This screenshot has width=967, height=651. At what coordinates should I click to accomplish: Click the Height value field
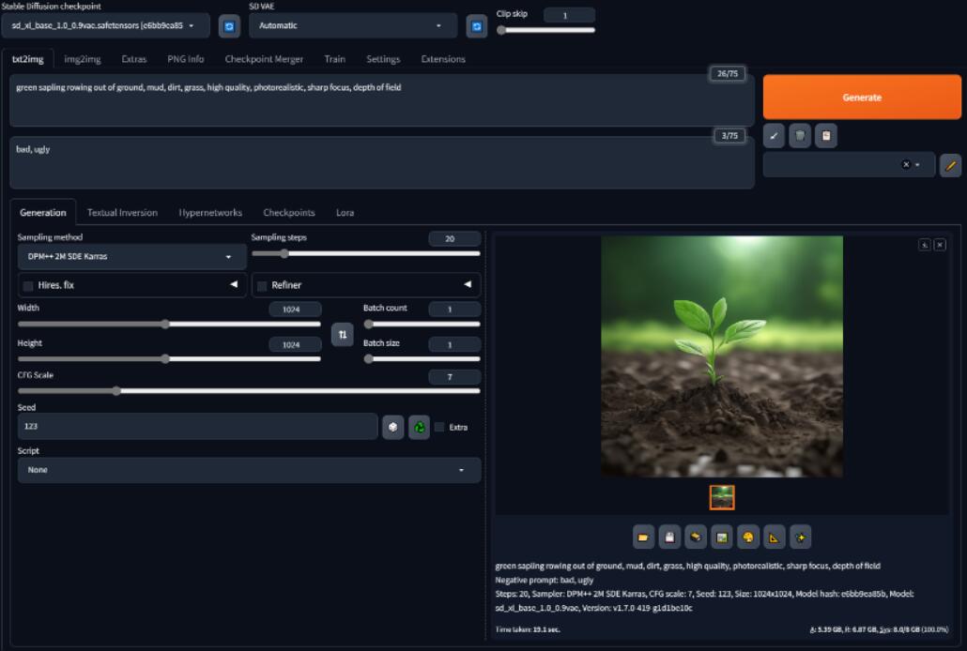pos(295,344)
